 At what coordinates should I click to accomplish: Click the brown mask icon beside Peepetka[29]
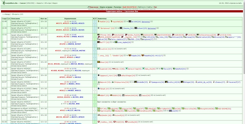[143, 55]
